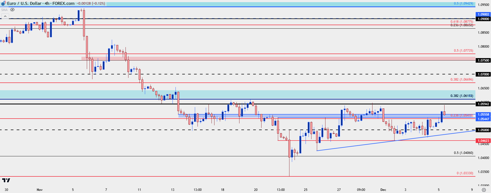Click Fibonacci label 0.236 (1.05410)

click(x=462, y=115)
